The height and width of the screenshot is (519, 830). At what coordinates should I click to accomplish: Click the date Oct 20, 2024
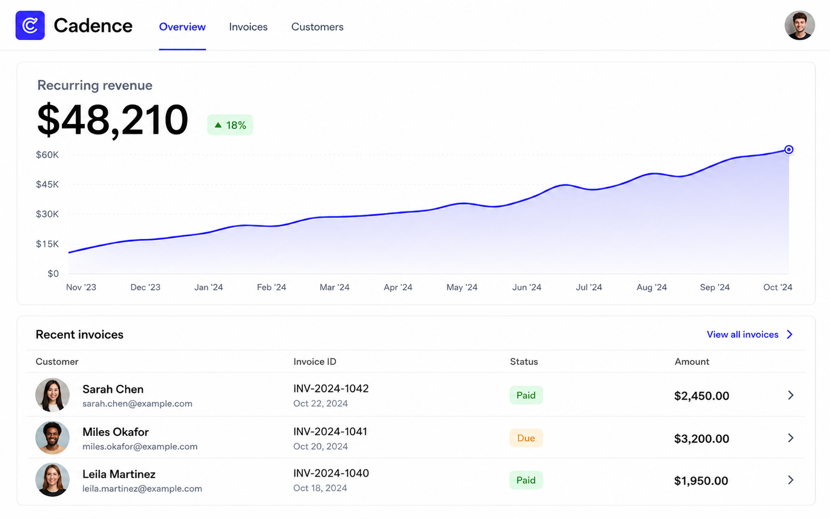(x=320, y=446)
